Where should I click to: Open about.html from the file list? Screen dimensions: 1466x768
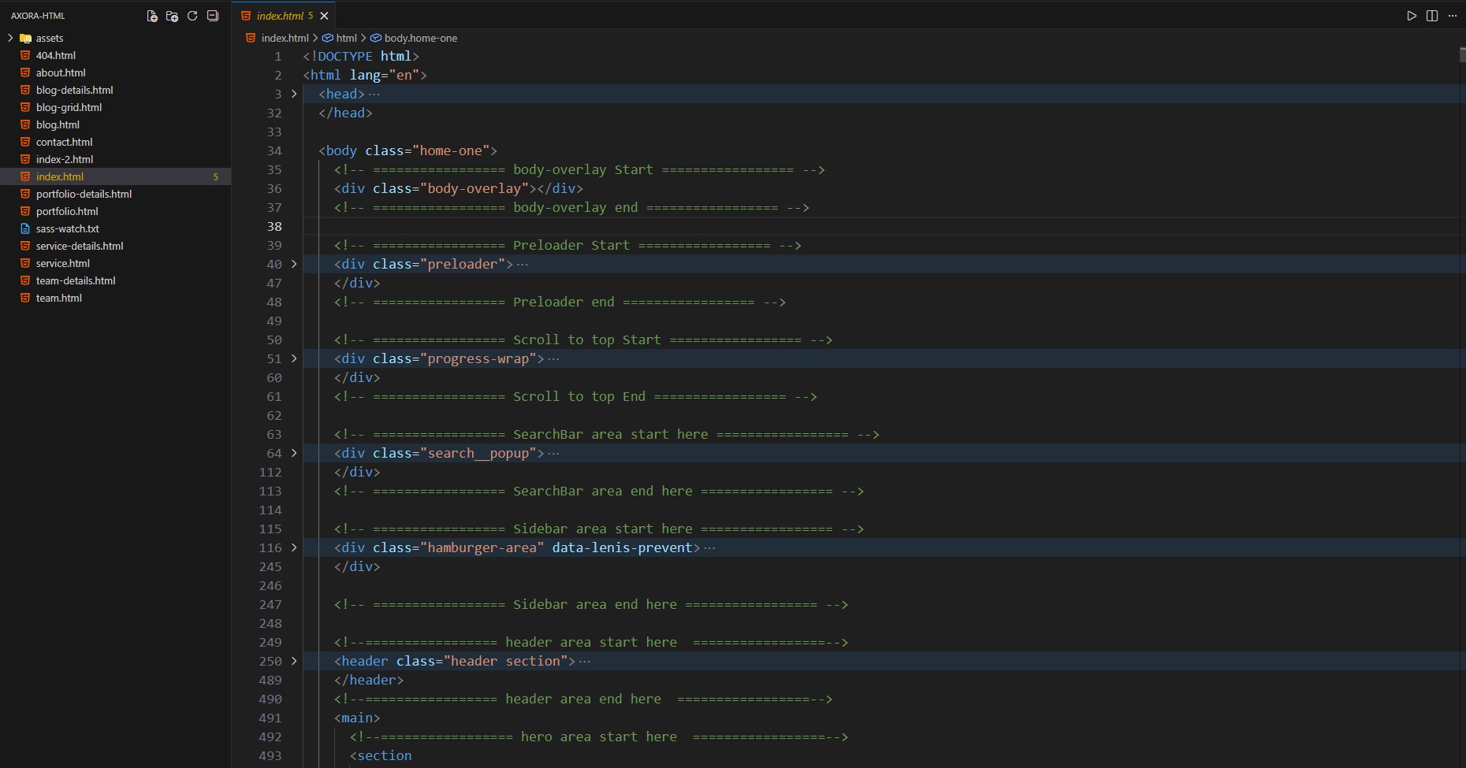click(x=61, y=72)
